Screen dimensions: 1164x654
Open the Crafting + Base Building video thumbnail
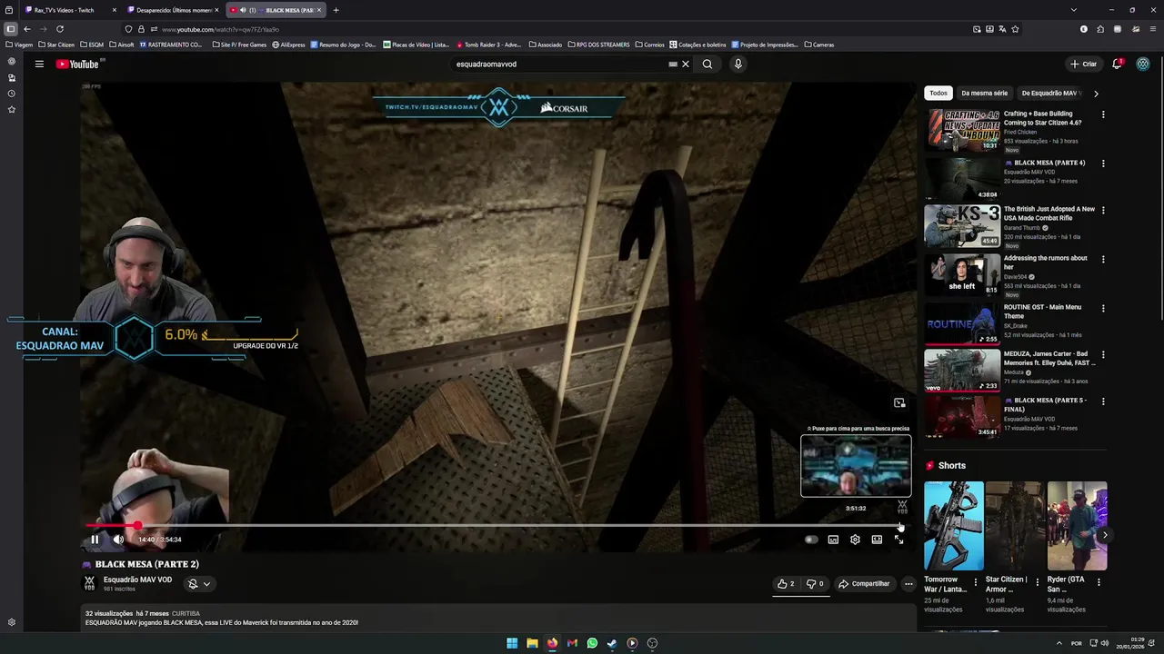[962, 130]
